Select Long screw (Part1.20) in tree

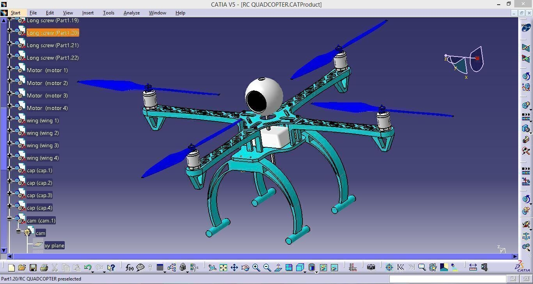(x=53, y=33)
